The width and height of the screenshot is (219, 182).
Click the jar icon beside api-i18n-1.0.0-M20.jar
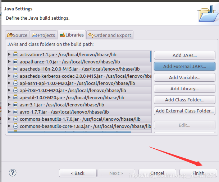(15, 90)
